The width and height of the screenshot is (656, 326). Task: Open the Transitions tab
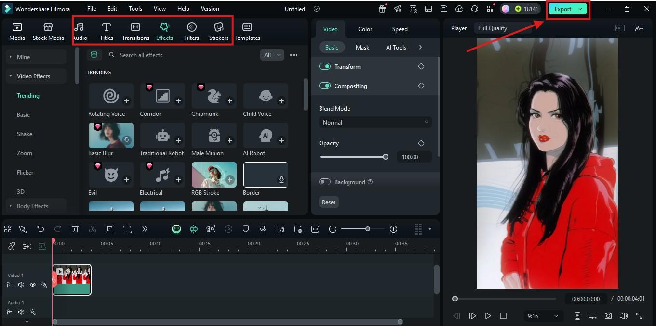click(135, 32)
